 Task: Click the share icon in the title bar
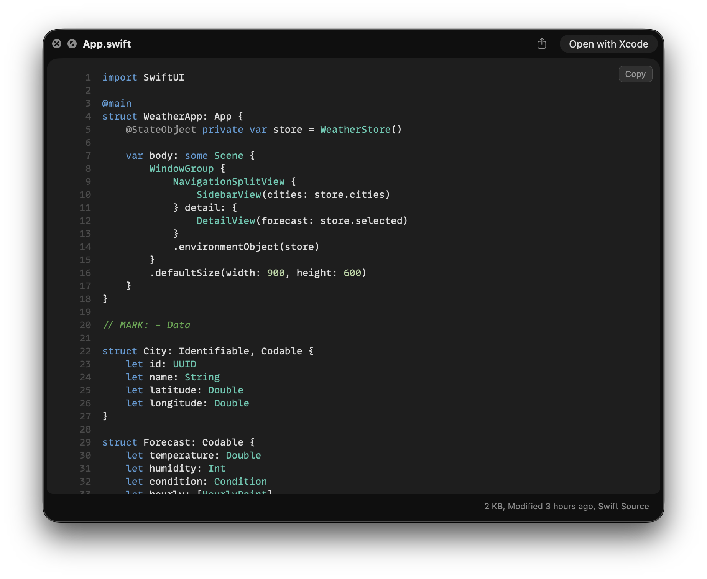pyautogui.click(x=542, y=44)
